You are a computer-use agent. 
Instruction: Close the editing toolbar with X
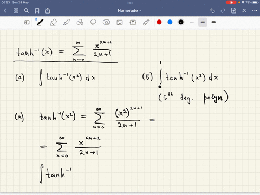click(244, 11)
